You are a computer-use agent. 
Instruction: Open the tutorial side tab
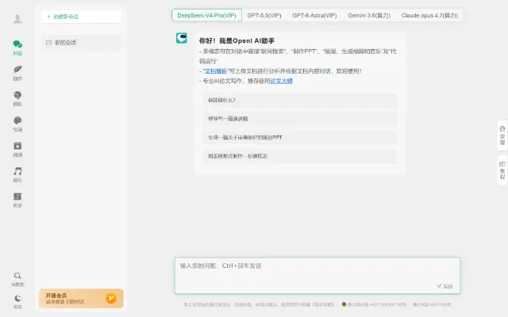point(502,170)
